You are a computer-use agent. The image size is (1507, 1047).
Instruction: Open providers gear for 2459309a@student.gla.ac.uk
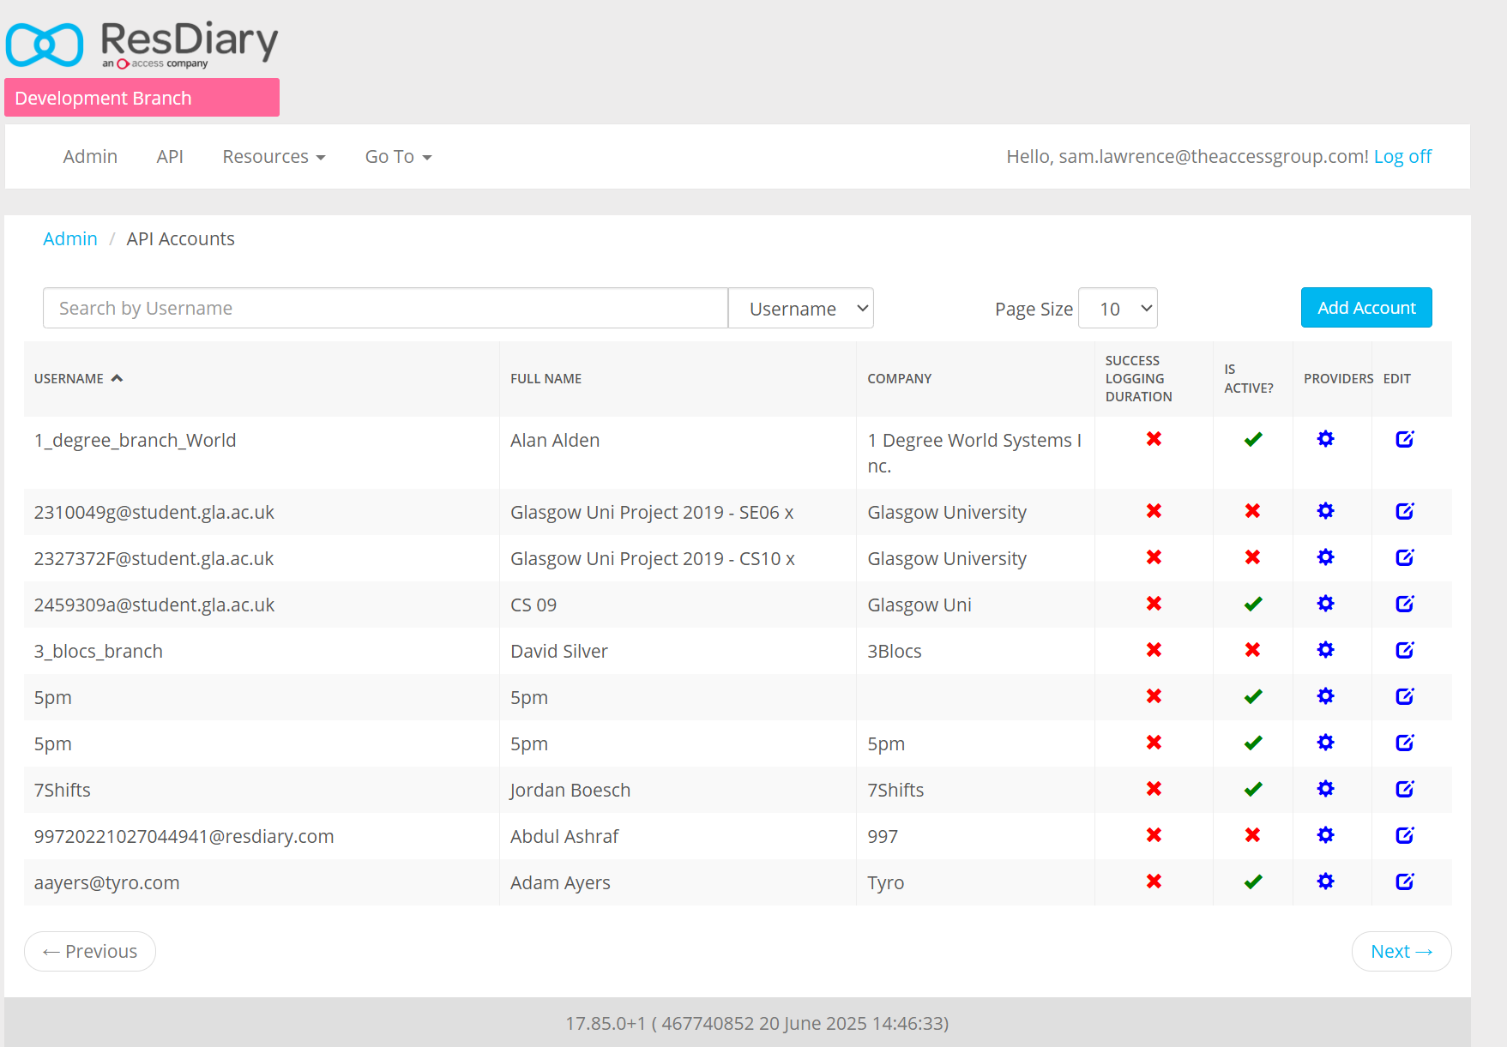(1325, 604)
